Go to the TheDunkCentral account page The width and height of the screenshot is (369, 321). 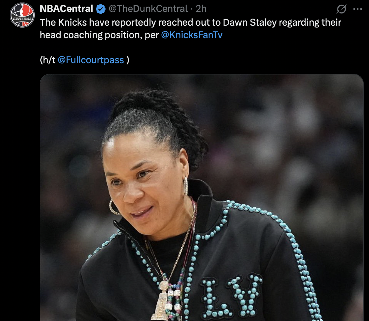[x=148, y=9]
